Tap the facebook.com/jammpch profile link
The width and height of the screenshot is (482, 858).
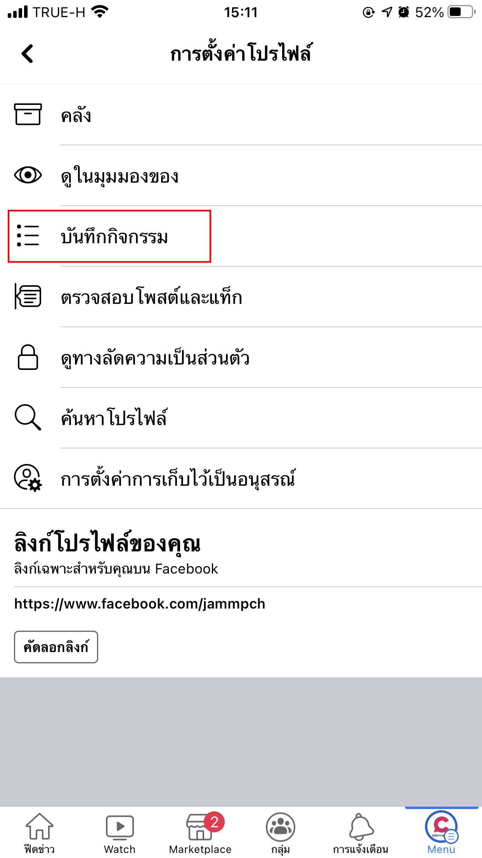click(x=140, y=603)
